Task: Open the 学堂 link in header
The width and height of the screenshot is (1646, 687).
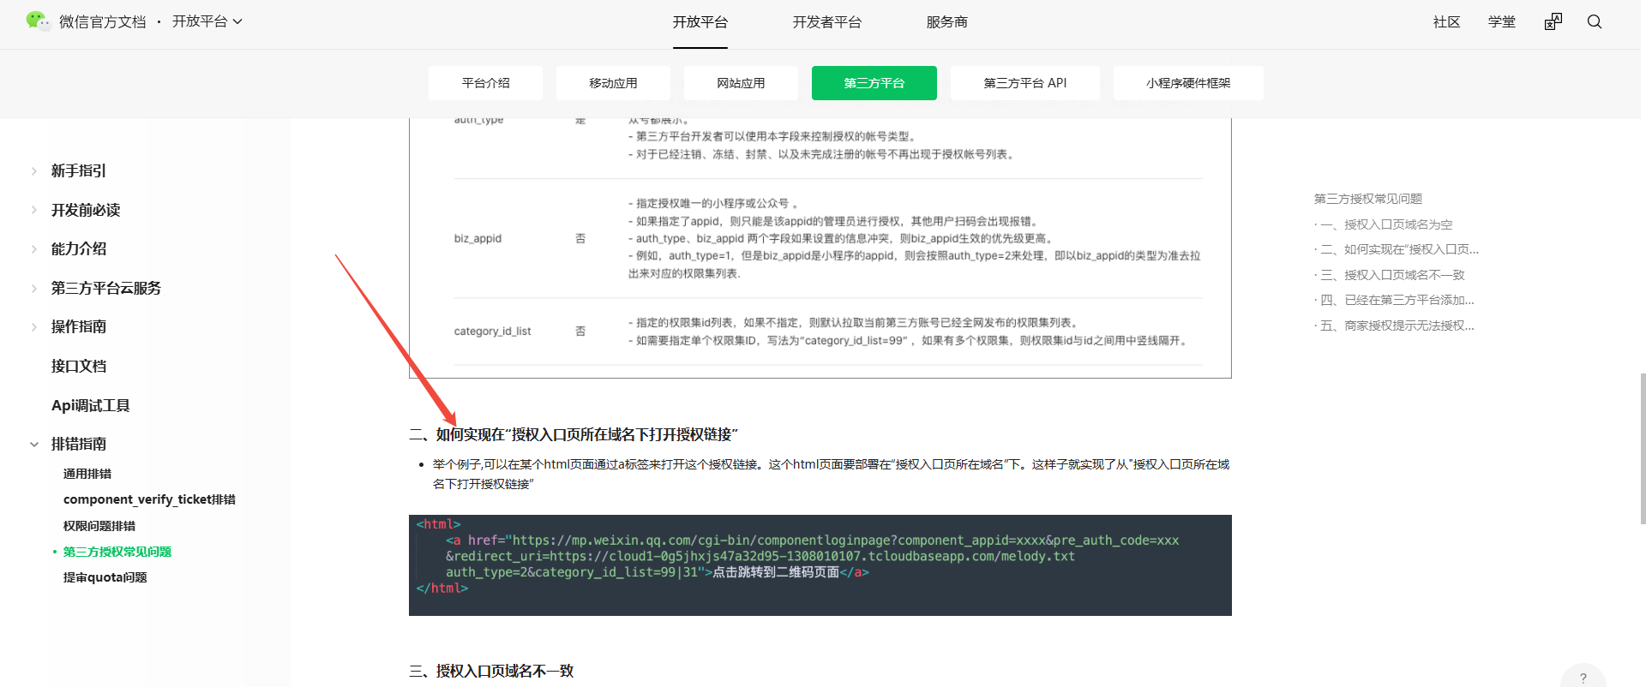Action: (1502, 22)
